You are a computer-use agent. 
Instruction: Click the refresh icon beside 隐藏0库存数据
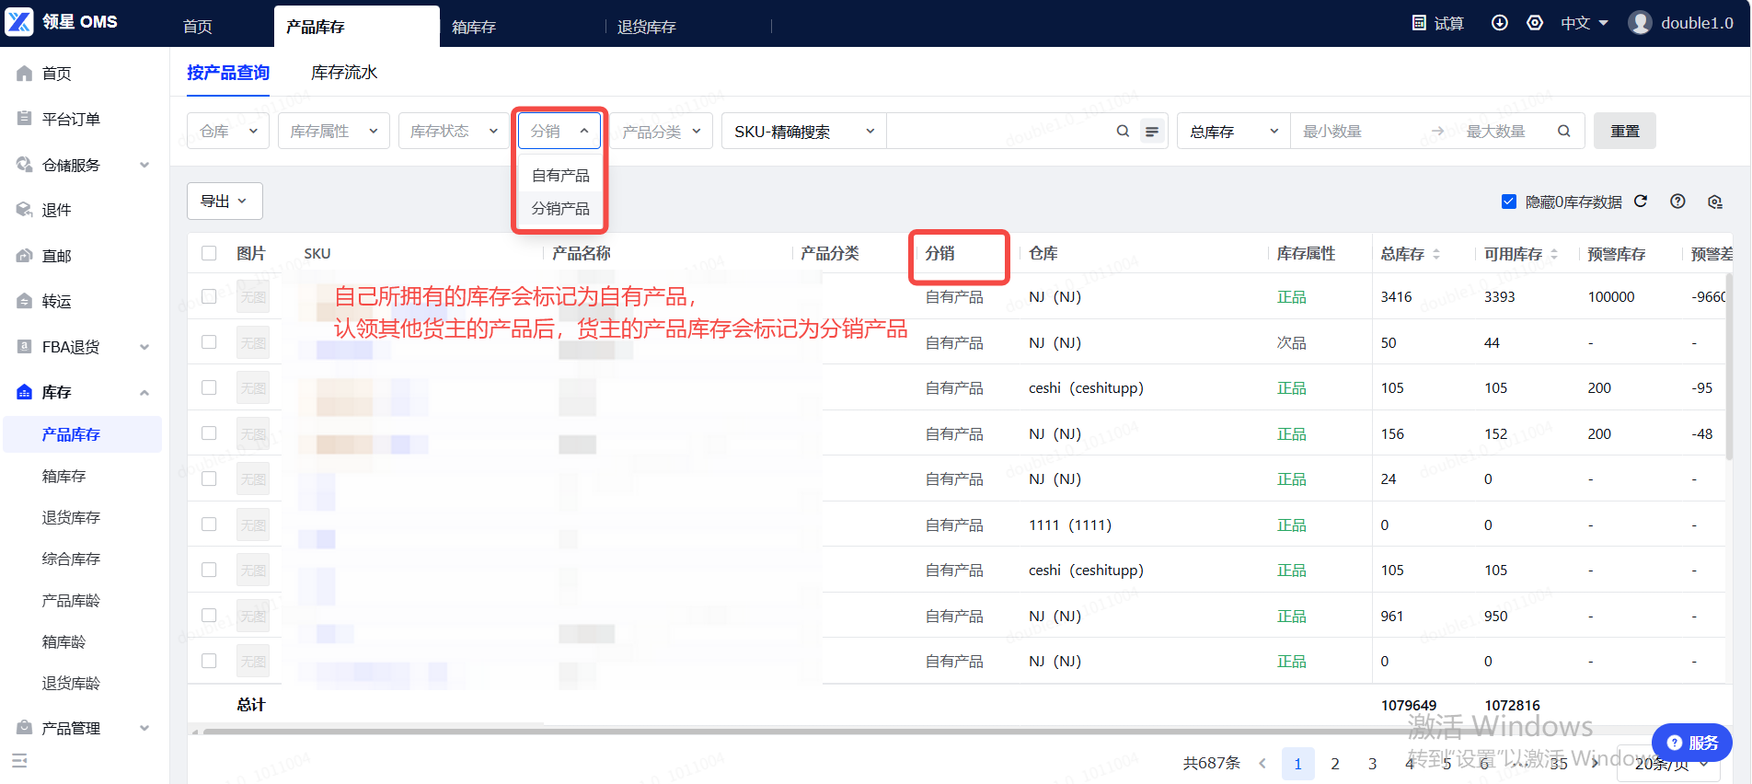1641,202
